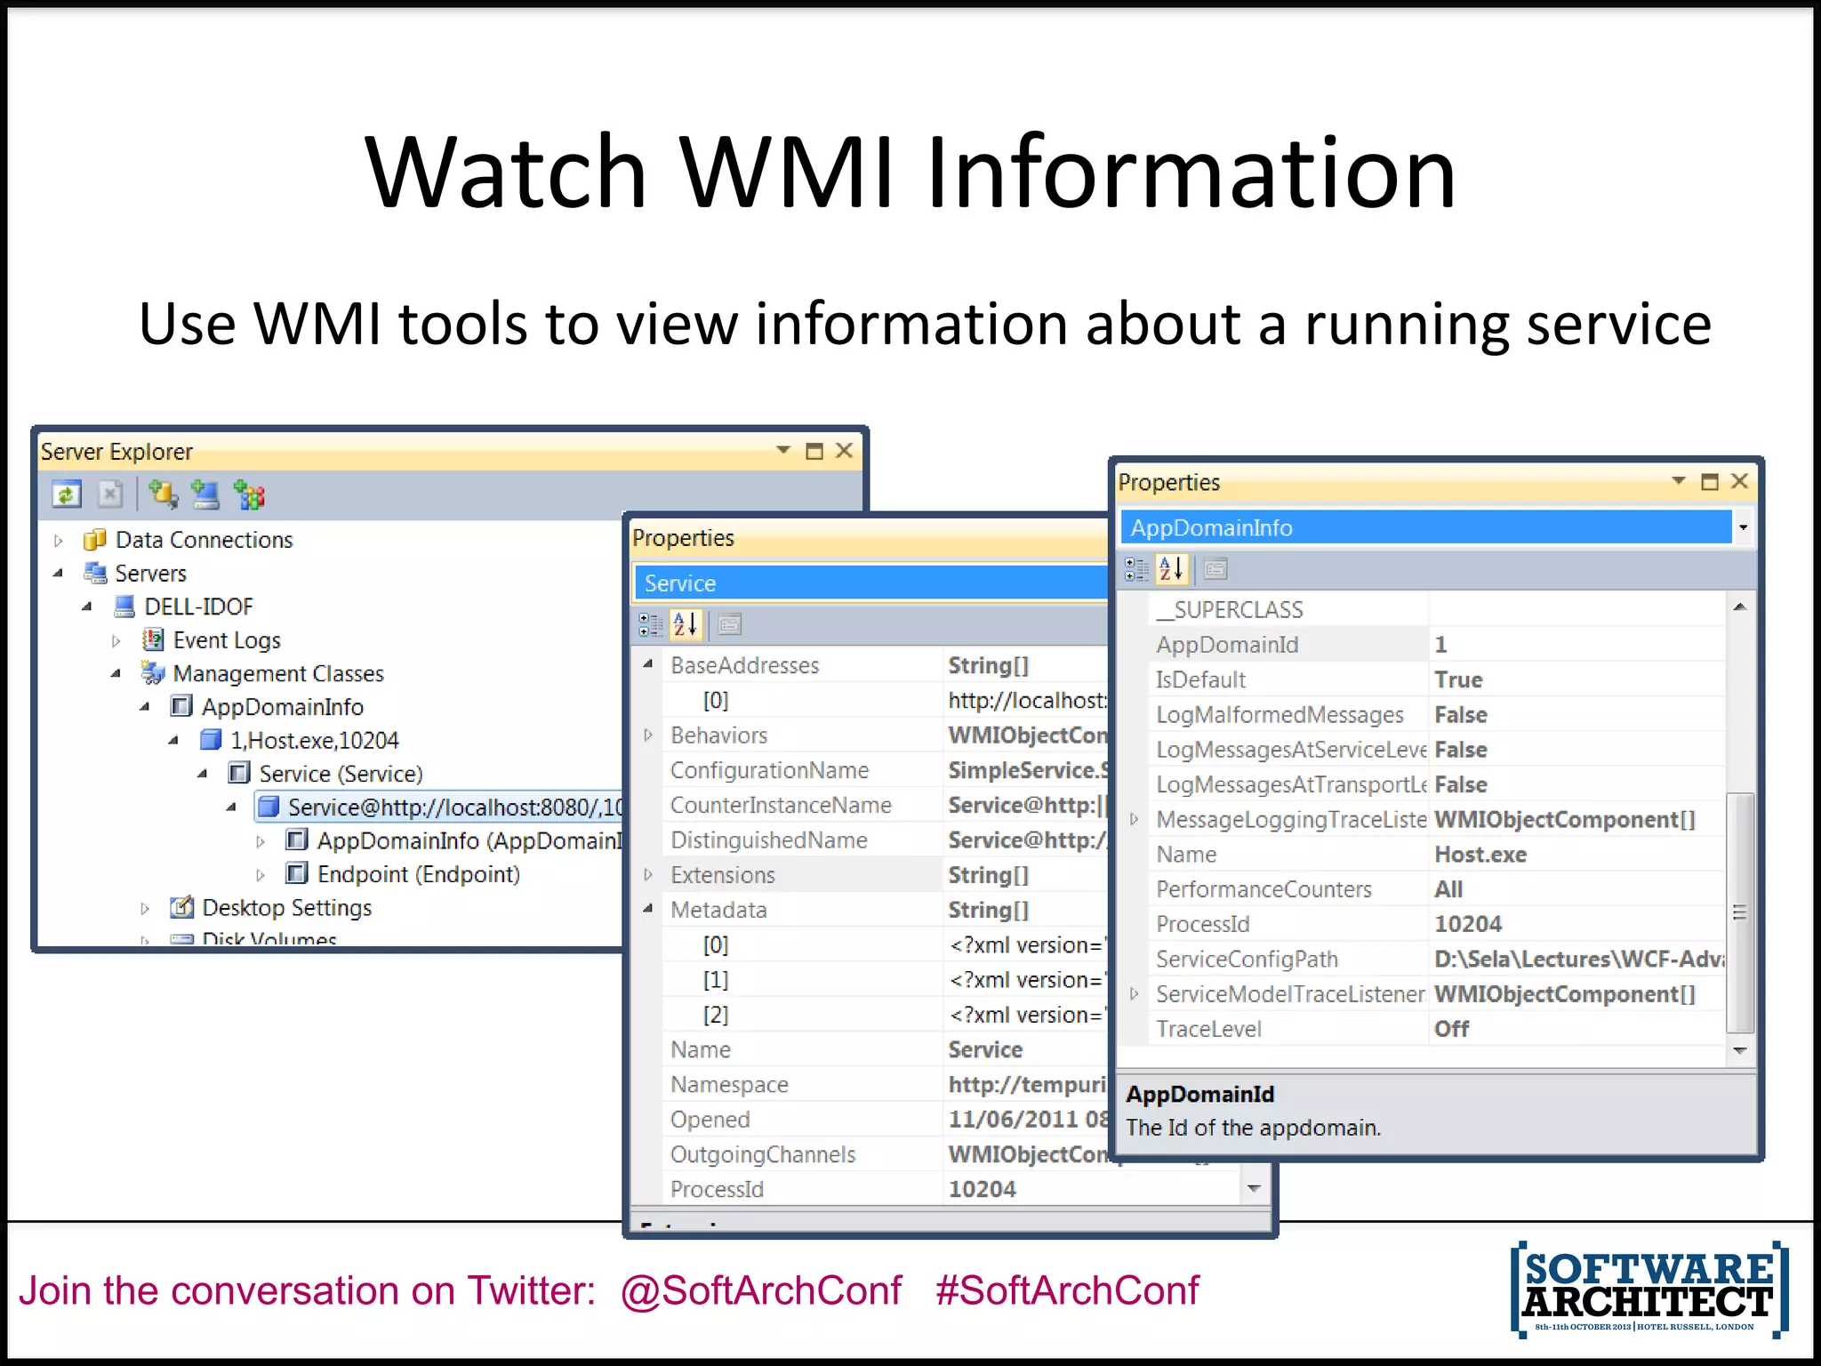Expand the Desktop Settings node
The width and height of the screenshot is (1821, 1366).
145,909
